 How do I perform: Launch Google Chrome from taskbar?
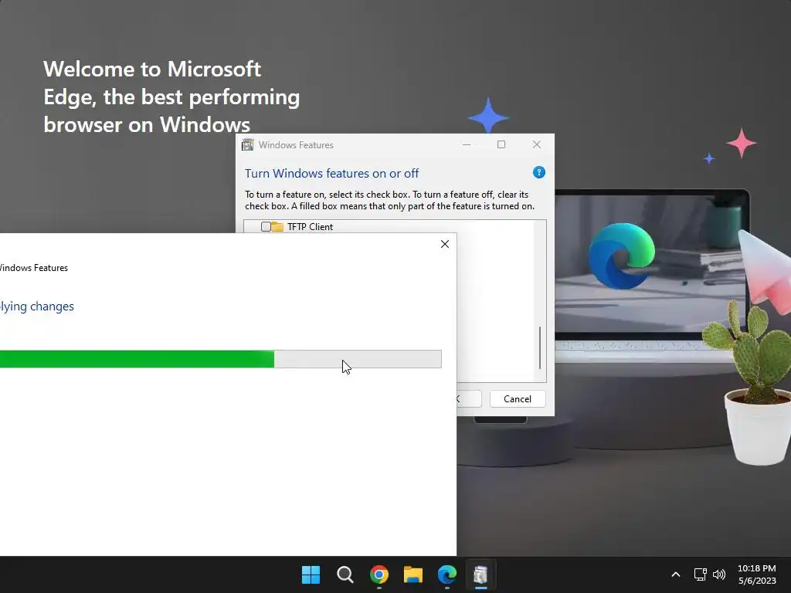(x=379, y=574)
